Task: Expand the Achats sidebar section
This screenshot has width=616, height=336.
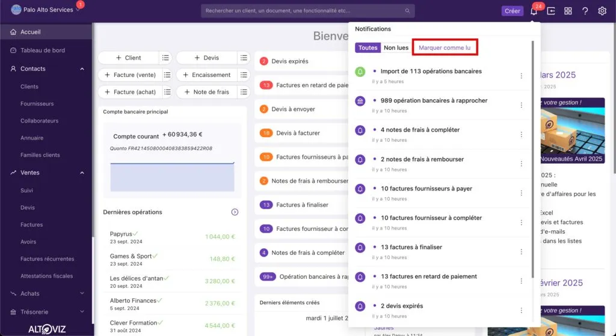Action: point(82,293)
